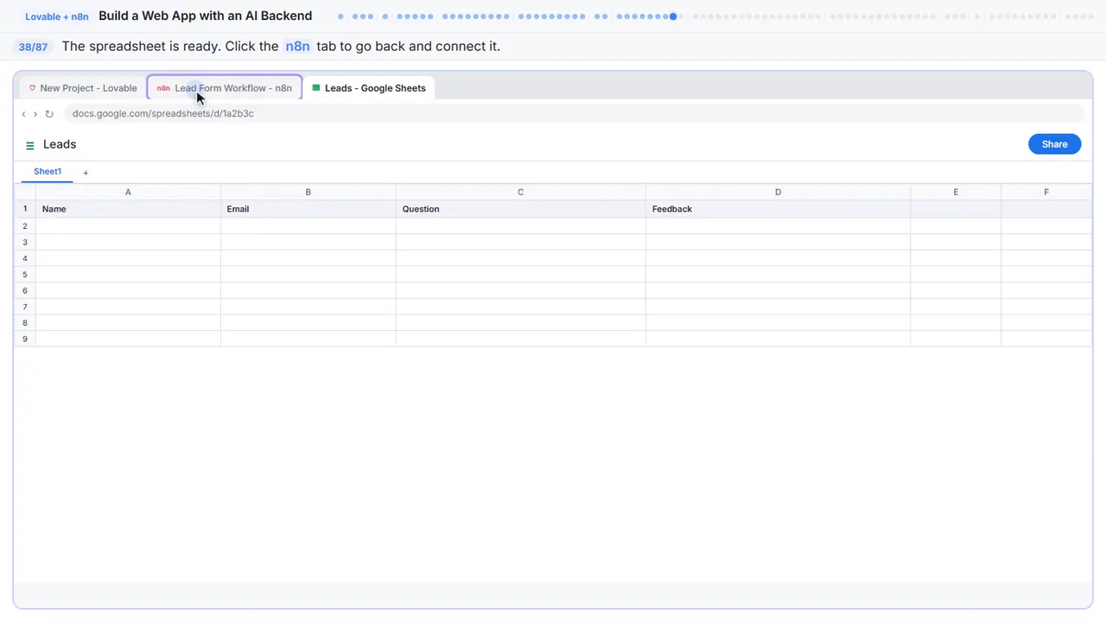The height and width of the screenshot is (622, 1106).
Task: Click the current progress dot in the tracker
Action: click(x=673, y=16)
